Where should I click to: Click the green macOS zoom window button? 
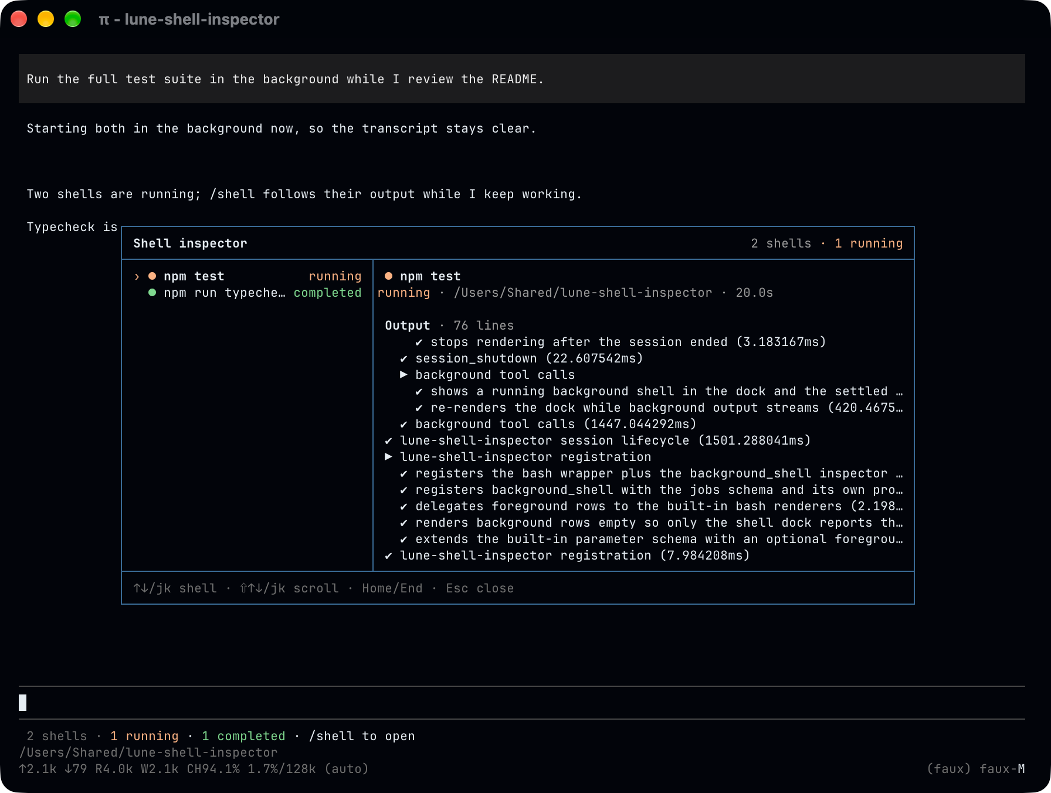pos(73,19)
